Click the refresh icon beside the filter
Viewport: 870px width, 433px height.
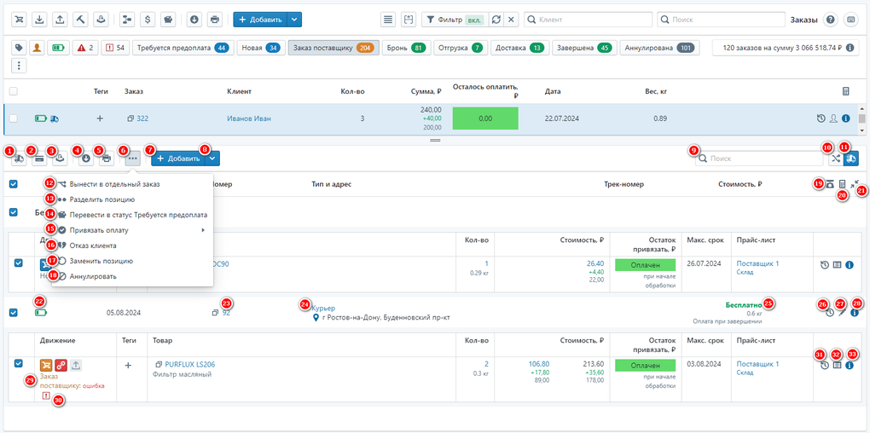coord(496,19)
